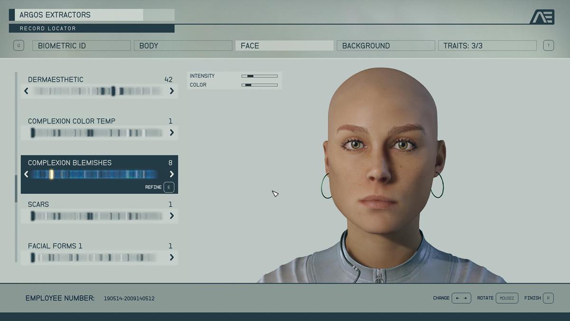
Task: Switch to the Biometric ID tab
Action: point(81,45)
